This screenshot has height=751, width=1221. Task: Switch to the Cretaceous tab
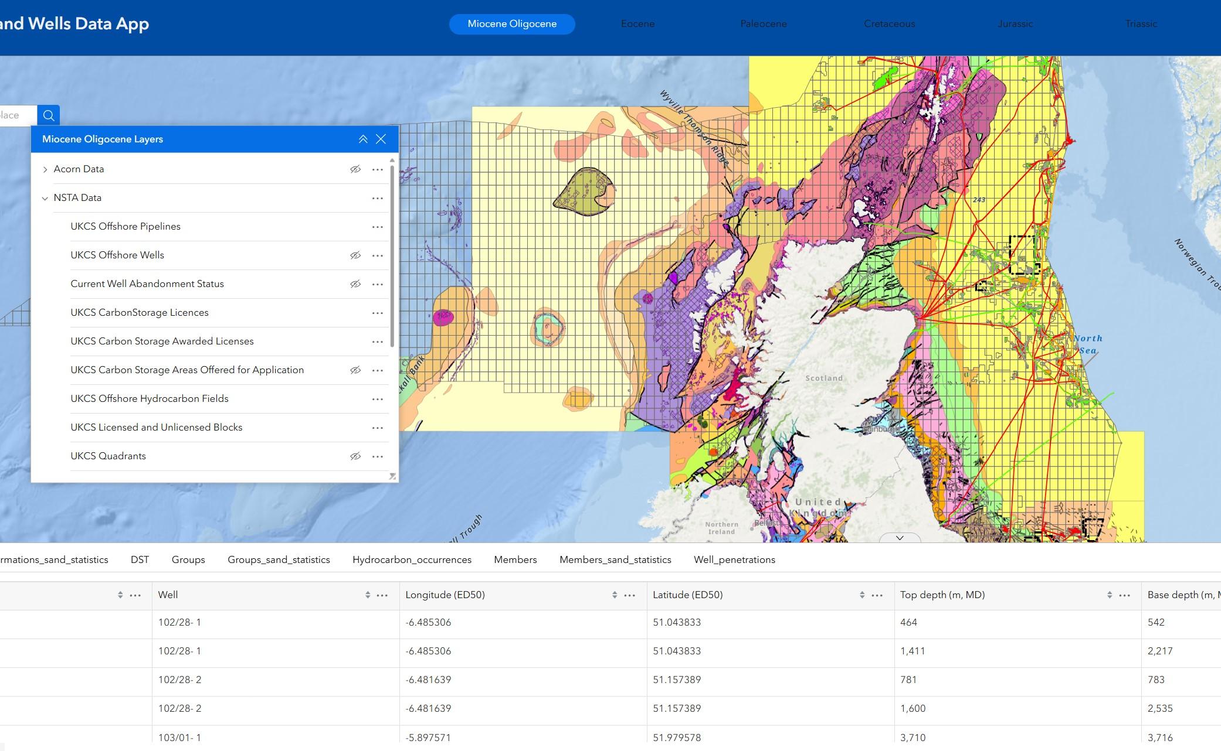click(890, 24)
